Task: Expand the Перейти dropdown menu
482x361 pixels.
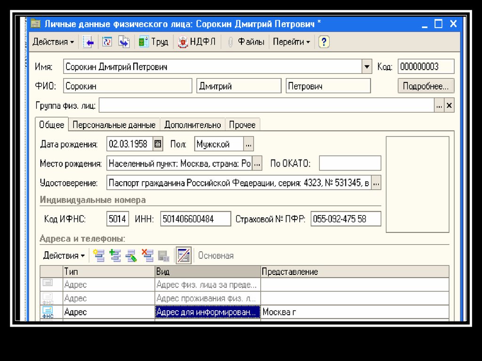Action: coord(291,42)
